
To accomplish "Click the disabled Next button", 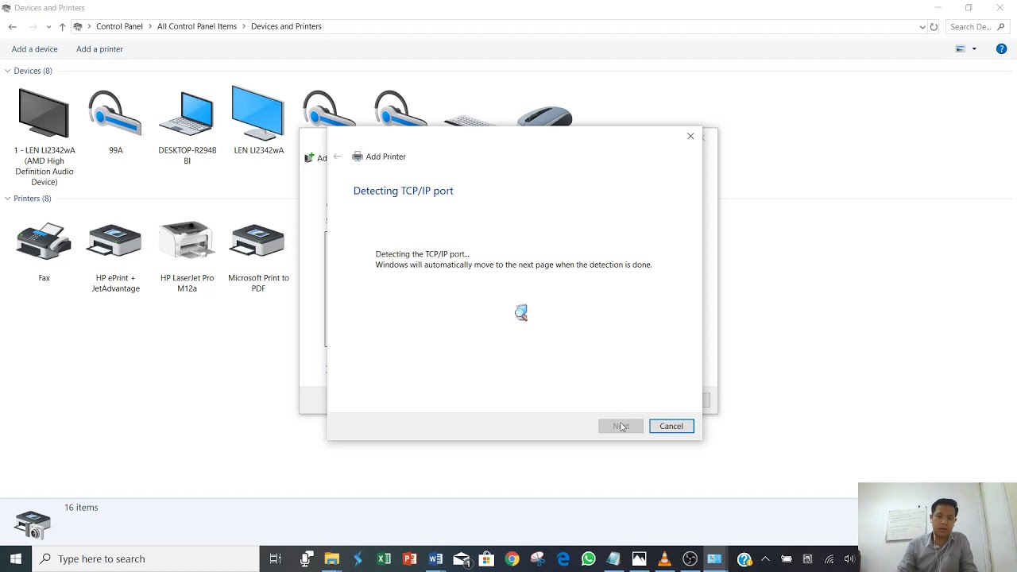I will pyautogui.click(x=621, y=426).
